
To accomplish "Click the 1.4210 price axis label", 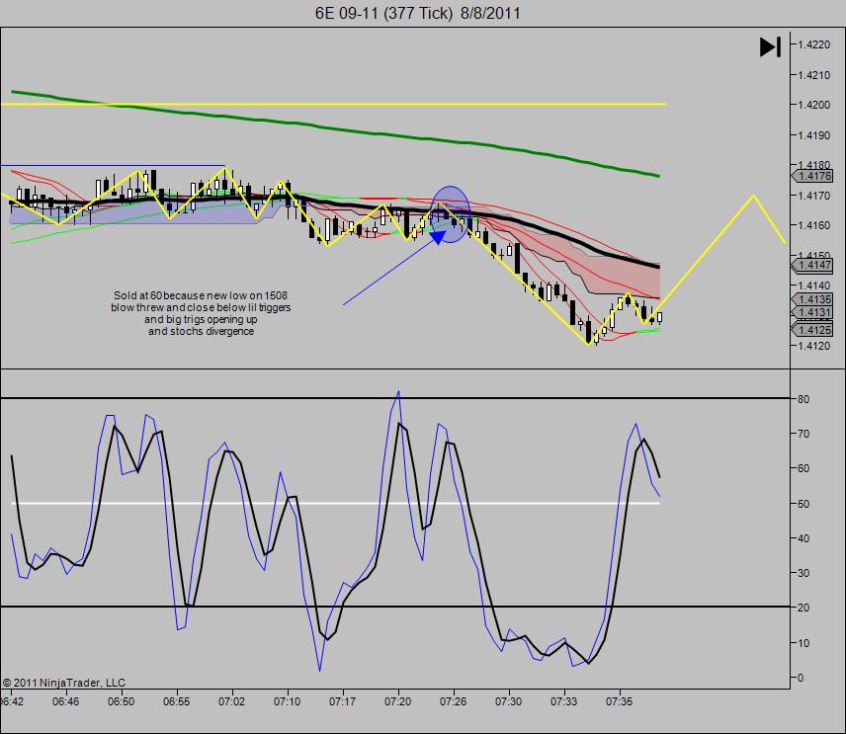I will [x=814, y=75].
